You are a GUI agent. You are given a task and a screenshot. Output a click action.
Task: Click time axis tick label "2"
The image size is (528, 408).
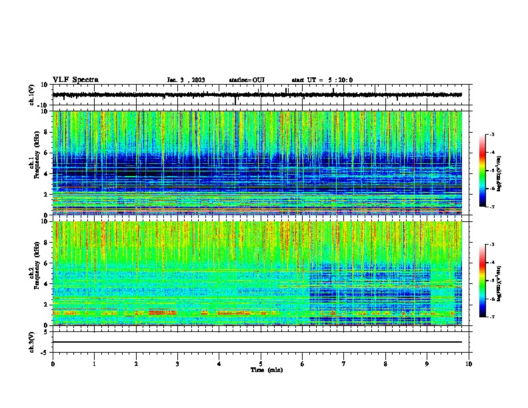pos(136,364)
